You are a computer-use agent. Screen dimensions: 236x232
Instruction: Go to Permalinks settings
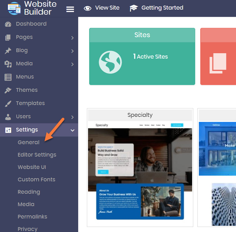(x=32, y=217)
